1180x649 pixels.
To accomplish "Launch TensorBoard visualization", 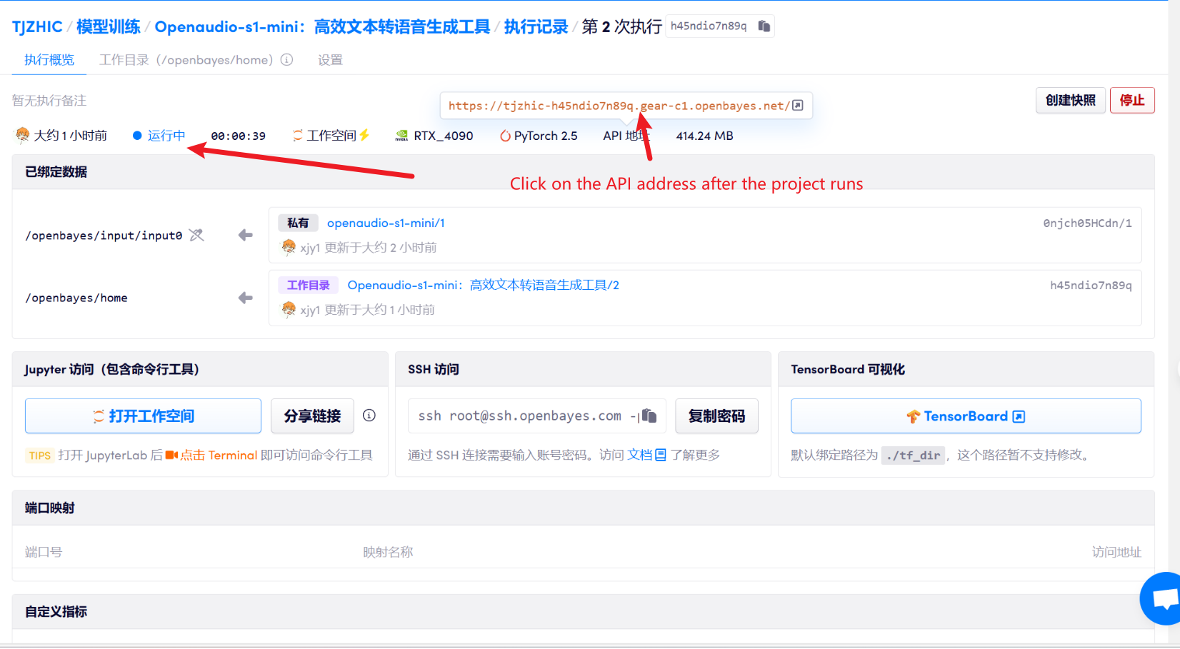I will (965, 416).
